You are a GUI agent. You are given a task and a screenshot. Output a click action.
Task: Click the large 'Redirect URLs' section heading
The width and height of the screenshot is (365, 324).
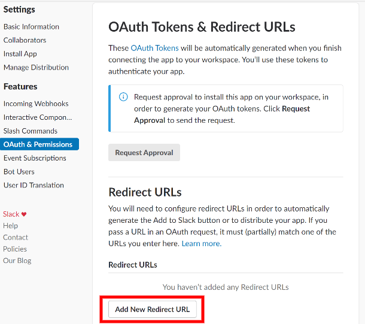(145, 192)
